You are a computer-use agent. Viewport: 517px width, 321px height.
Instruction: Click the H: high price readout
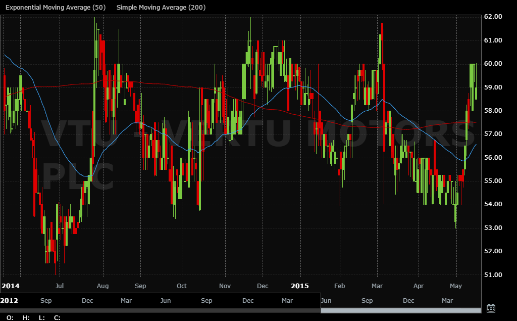[26, 317]
